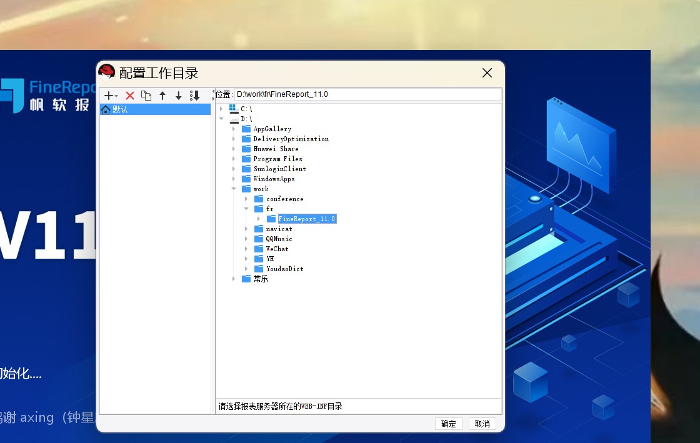Expand the WeChat folder node
The height and width of the screenshot is (443, 700).
[x=246, y=249]
